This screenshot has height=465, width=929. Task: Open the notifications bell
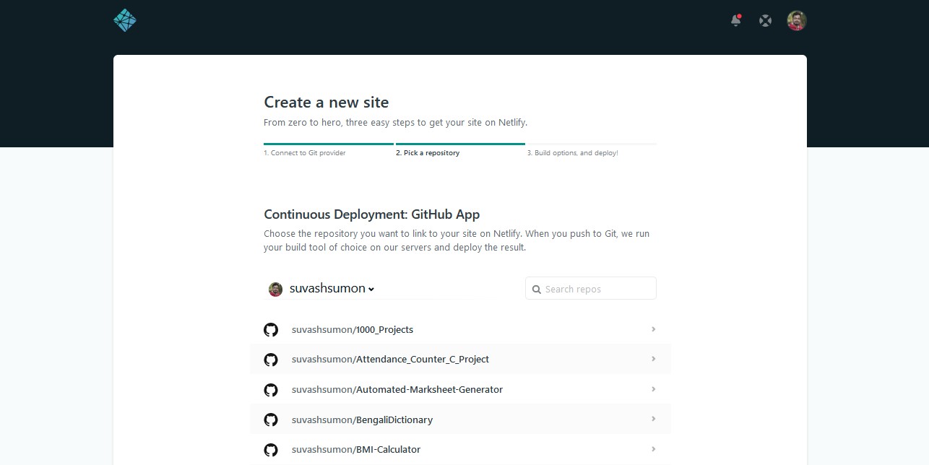coord(735,20)
